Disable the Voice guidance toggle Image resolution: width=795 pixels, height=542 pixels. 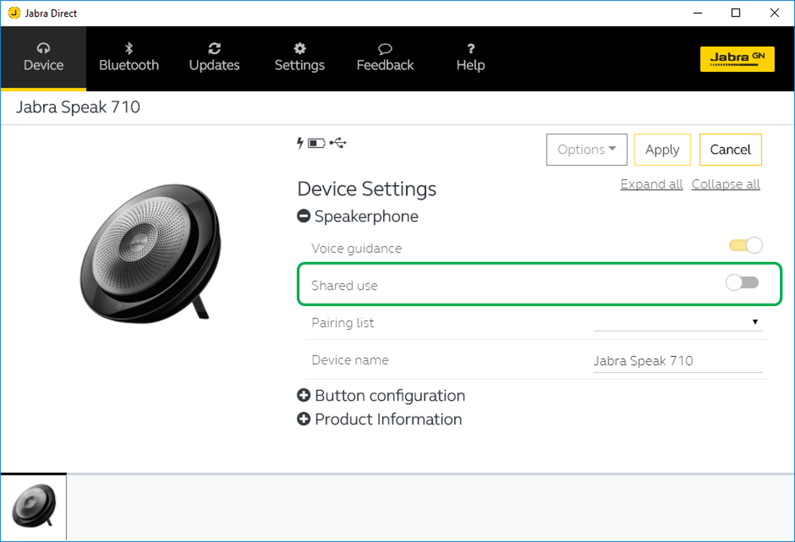[746, 246]
